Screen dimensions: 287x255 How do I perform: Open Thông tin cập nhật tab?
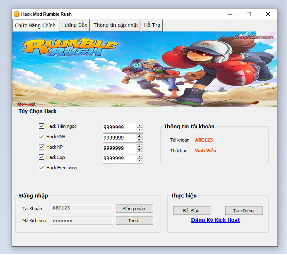(116, 25)
